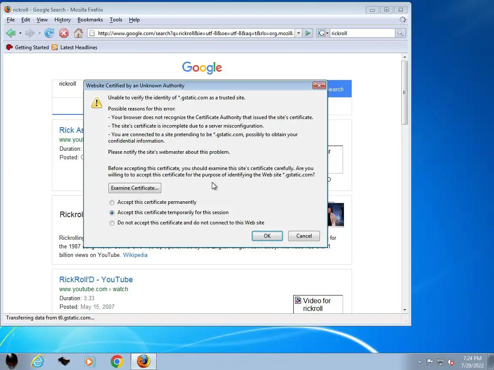Open the Getting Started bookmark
Viewport: 494px width, 370px height.
point(27,48)
